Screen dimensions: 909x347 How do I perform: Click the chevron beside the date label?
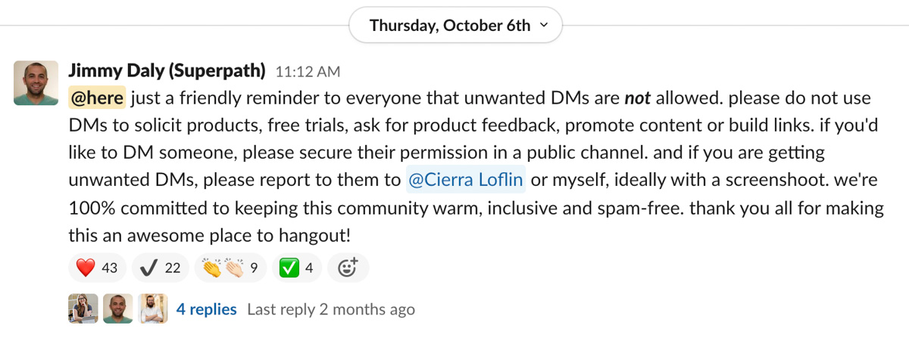point(543,25)
